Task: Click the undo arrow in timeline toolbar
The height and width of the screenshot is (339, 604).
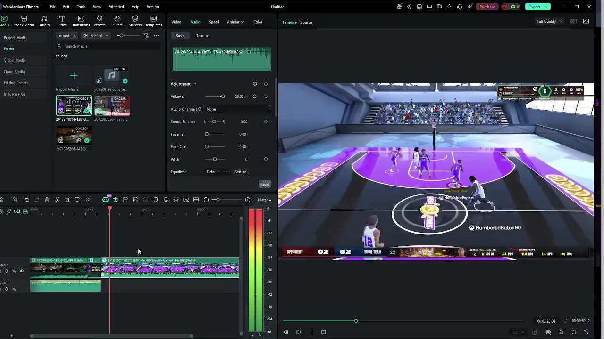Action: 27,200
